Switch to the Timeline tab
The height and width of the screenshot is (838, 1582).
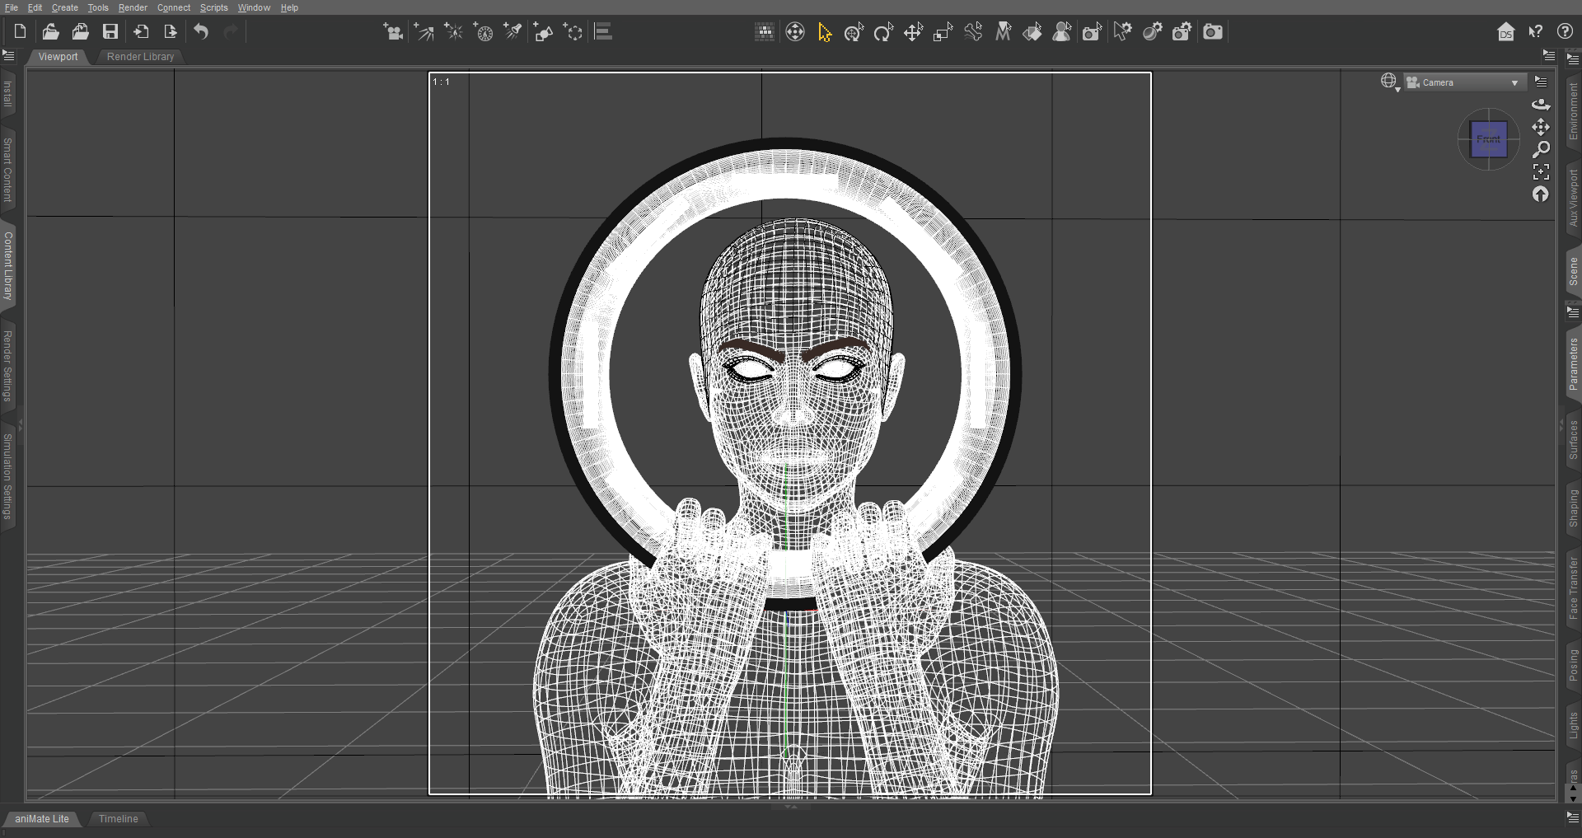118,819
